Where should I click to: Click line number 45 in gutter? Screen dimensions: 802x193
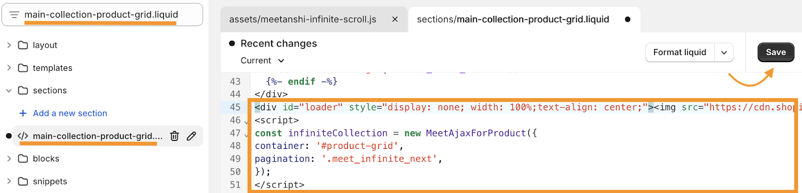(x=235, y=107)
